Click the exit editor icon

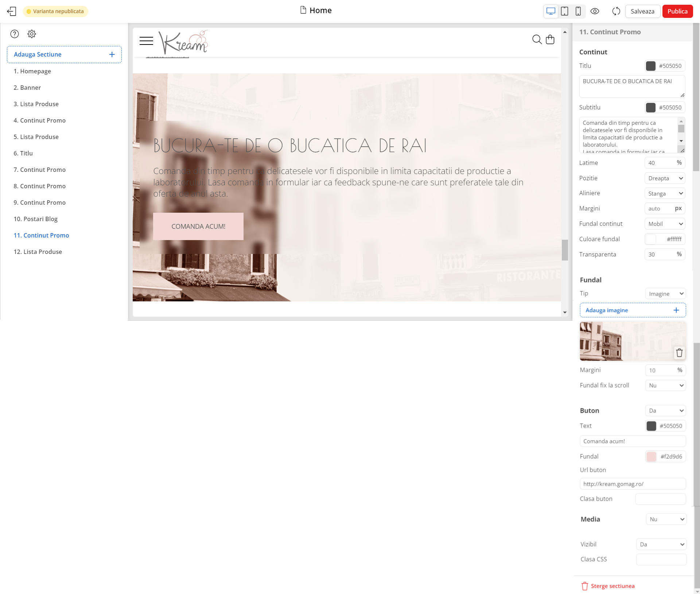[x=12, y=11]
